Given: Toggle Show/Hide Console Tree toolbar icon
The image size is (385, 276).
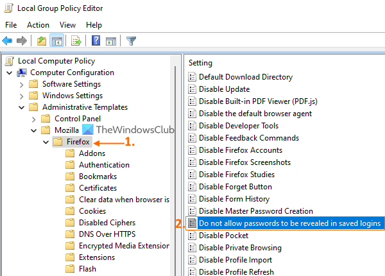Looking at the screenshot, I should pos(56,40).
